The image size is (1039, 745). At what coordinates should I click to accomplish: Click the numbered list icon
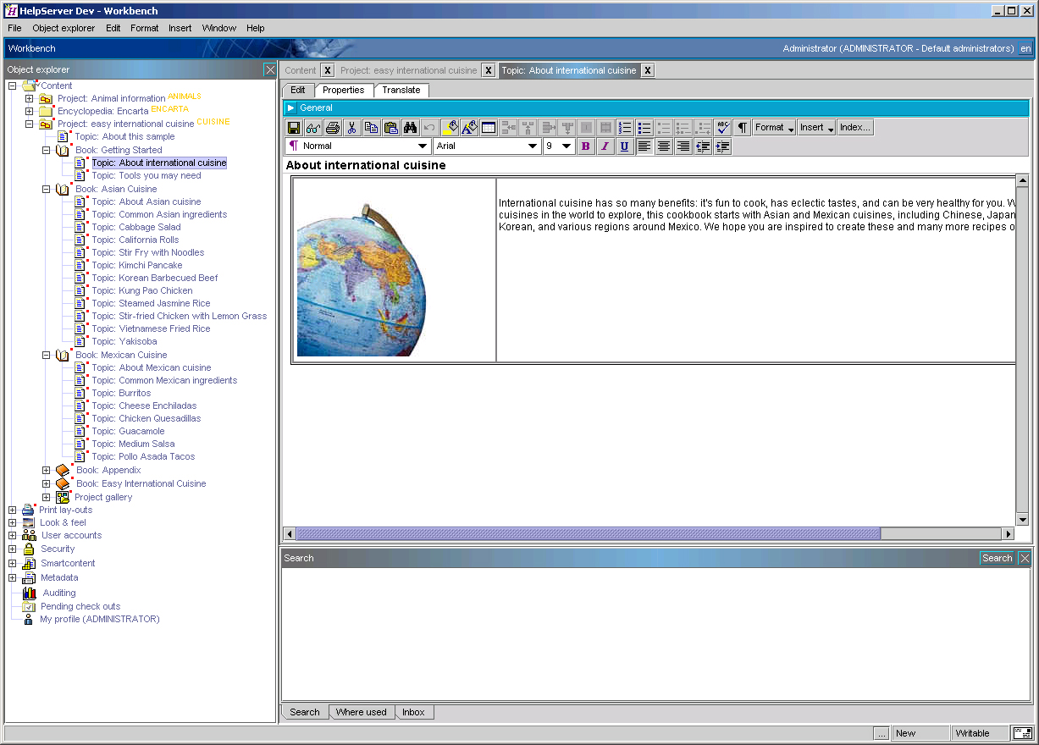[x=625, y=128]
